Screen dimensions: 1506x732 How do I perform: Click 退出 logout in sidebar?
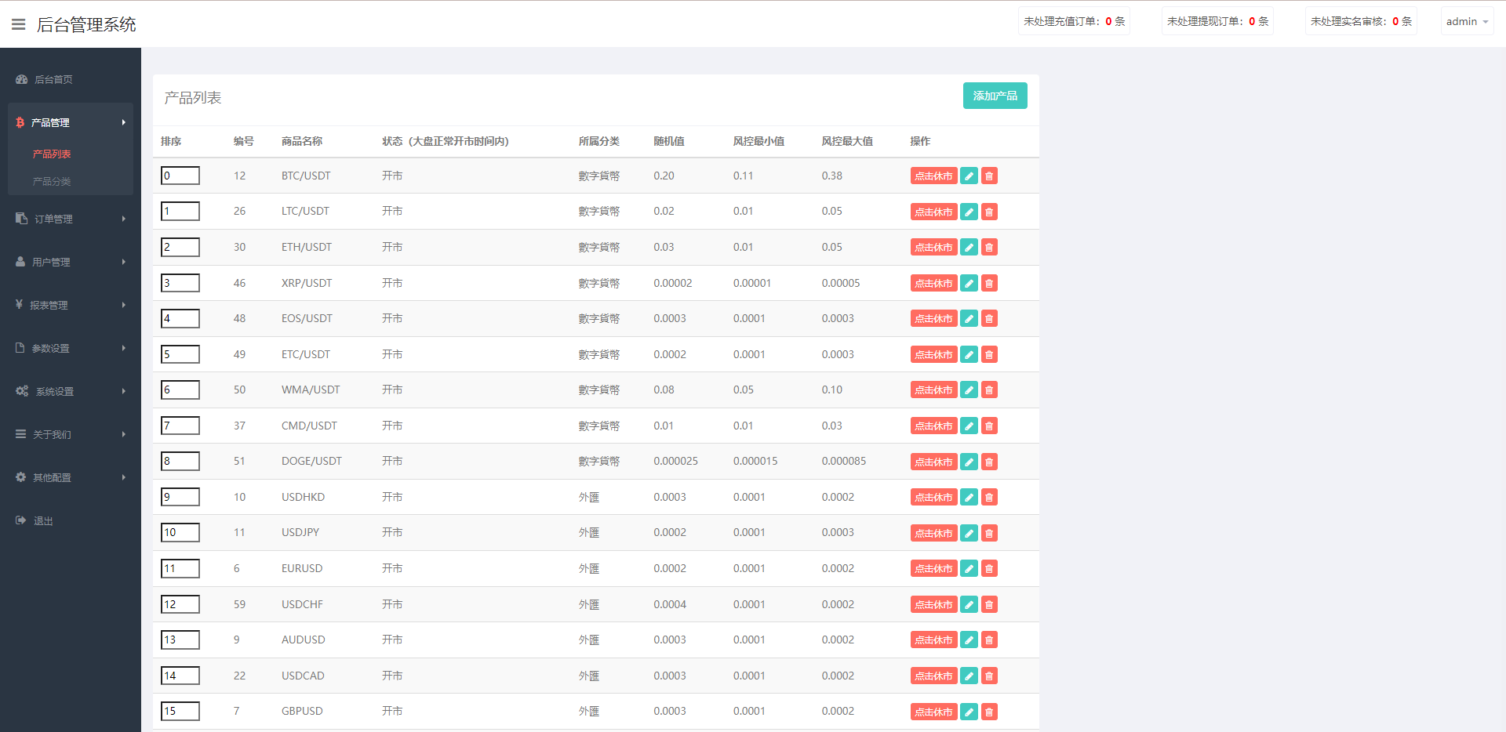coord(43,520)
